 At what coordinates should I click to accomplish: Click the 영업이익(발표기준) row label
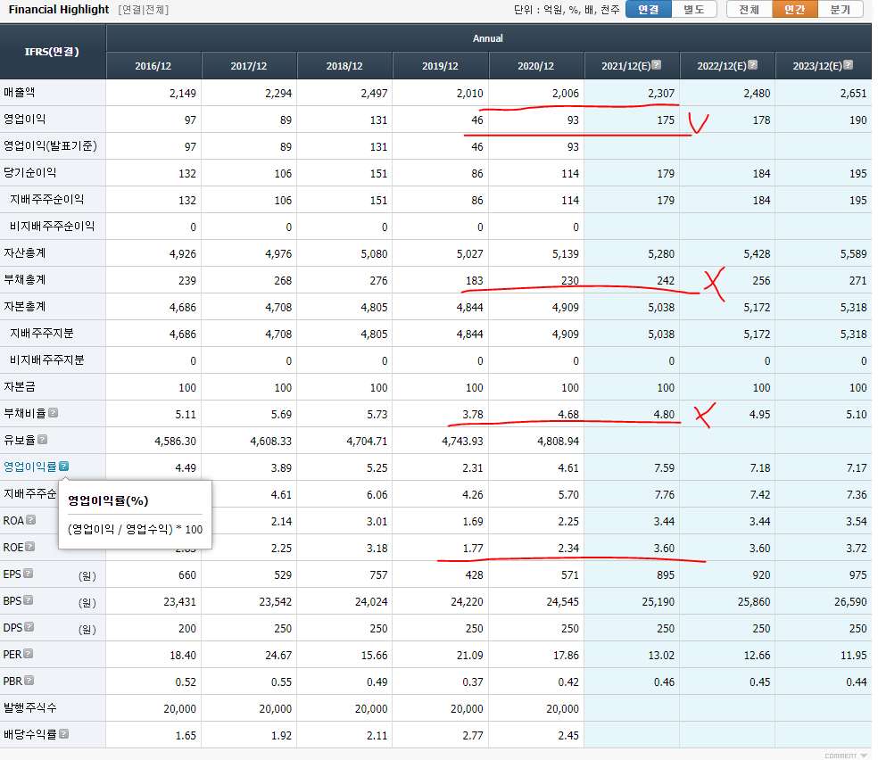click(x=50, y=146)
